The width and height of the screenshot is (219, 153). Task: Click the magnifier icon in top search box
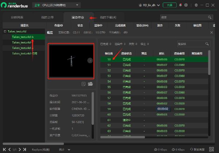(x=210, y=17)
